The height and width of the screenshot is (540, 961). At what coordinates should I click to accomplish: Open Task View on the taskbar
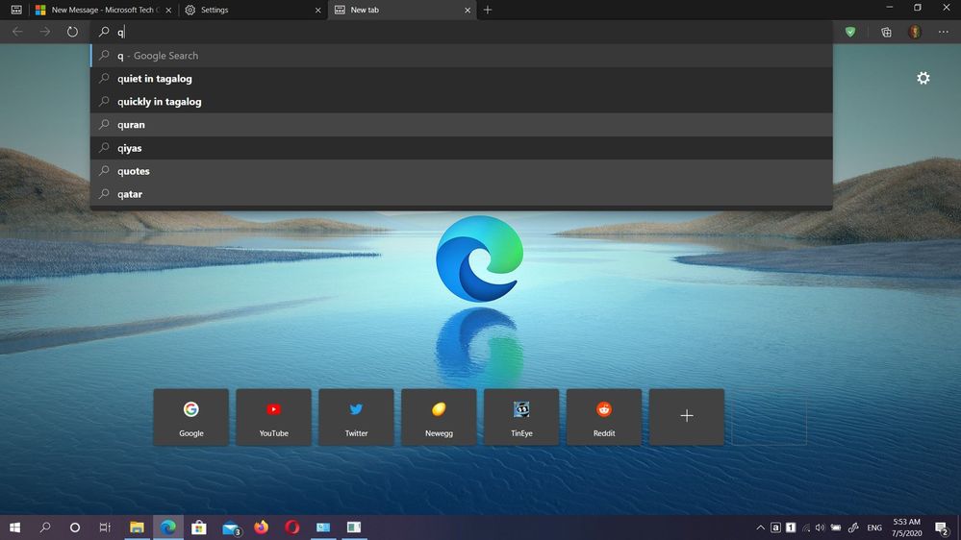click(105, 528)
